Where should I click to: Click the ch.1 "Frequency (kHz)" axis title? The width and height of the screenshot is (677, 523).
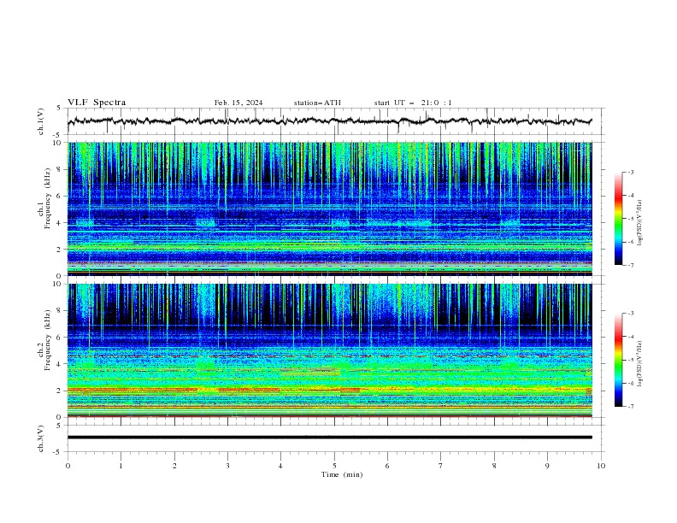[48, 198]
